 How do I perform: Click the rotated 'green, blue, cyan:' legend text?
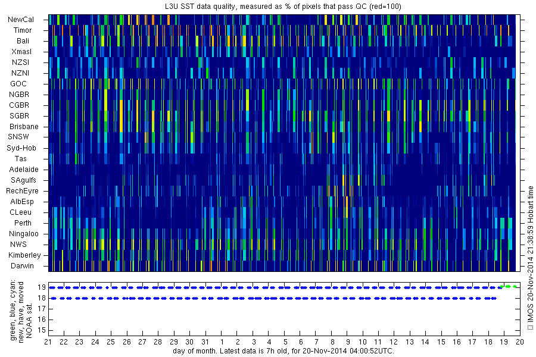[13, 310]
